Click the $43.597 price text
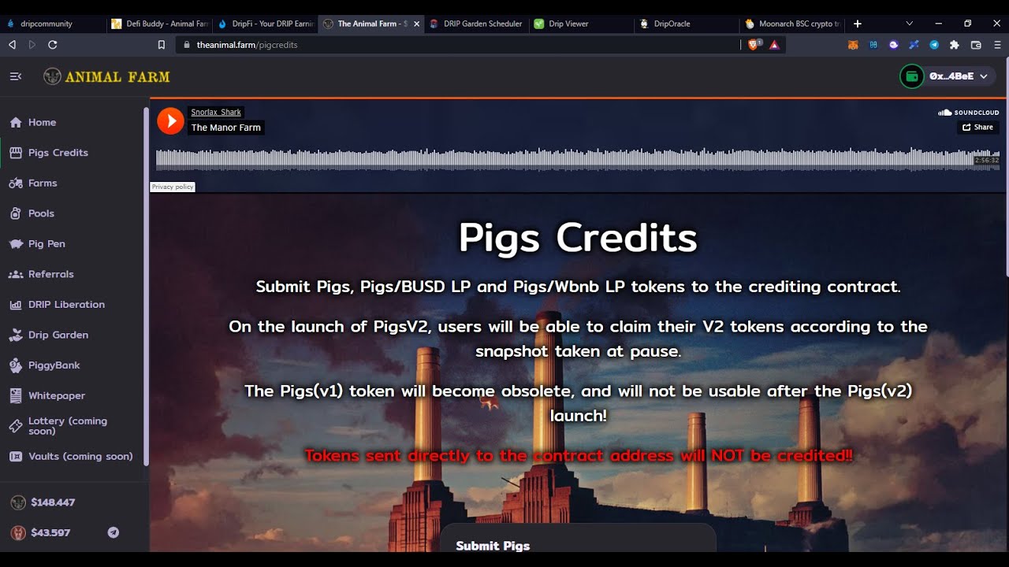Screen dimensions: 1009x567 tap(50, 533)
